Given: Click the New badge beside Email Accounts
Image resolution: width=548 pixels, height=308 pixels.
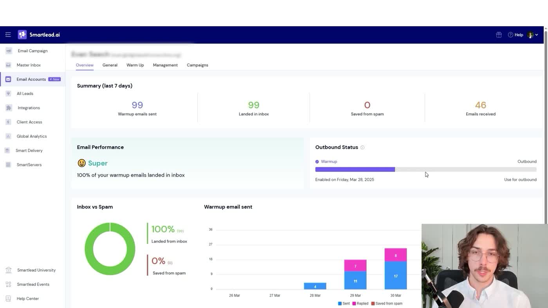Looking at the screenshot, I should point(54,79).
